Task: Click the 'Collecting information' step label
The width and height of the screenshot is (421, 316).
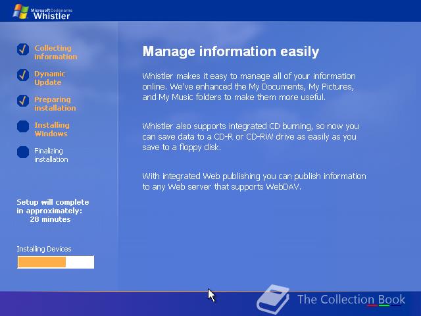Action: coord(55,53)
